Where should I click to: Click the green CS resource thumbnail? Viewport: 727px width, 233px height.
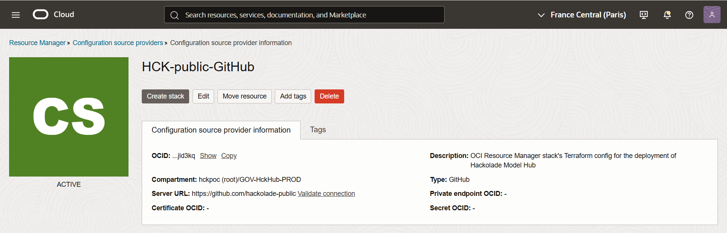[69, 117]
